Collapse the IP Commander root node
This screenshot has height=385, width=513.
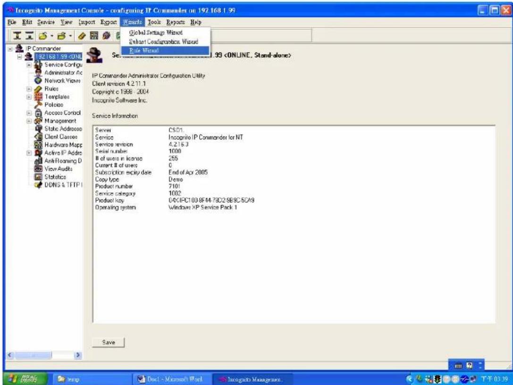[10, 49]
